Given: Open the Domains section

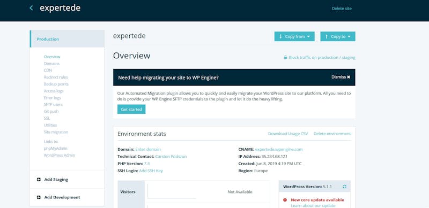Looking at the screenshot, I should [51, 64].
